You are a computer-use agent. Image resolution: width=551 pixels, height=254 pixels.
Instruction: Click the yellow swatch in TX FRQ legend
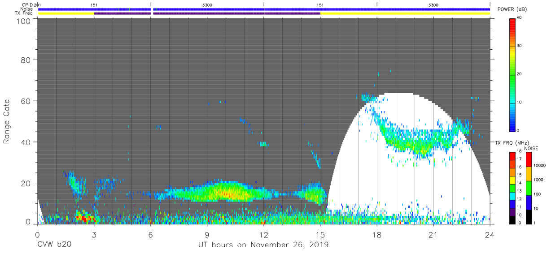[x=512, y=180]
